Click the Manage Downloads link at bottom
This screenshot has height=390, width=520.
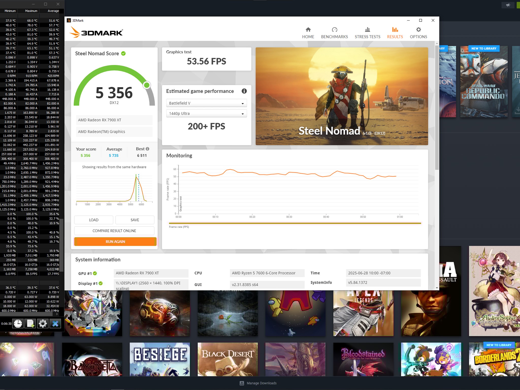261,383
